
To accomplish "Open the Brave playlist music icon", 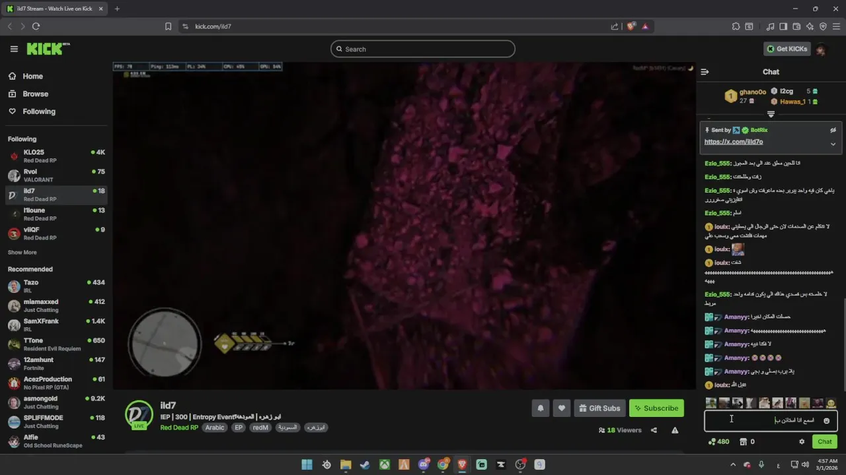I will 770,26.
